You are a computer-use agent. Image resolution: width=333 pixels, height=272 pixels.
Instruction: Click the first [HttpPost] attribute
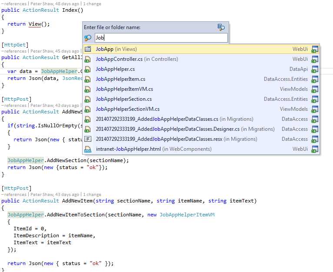17,99
